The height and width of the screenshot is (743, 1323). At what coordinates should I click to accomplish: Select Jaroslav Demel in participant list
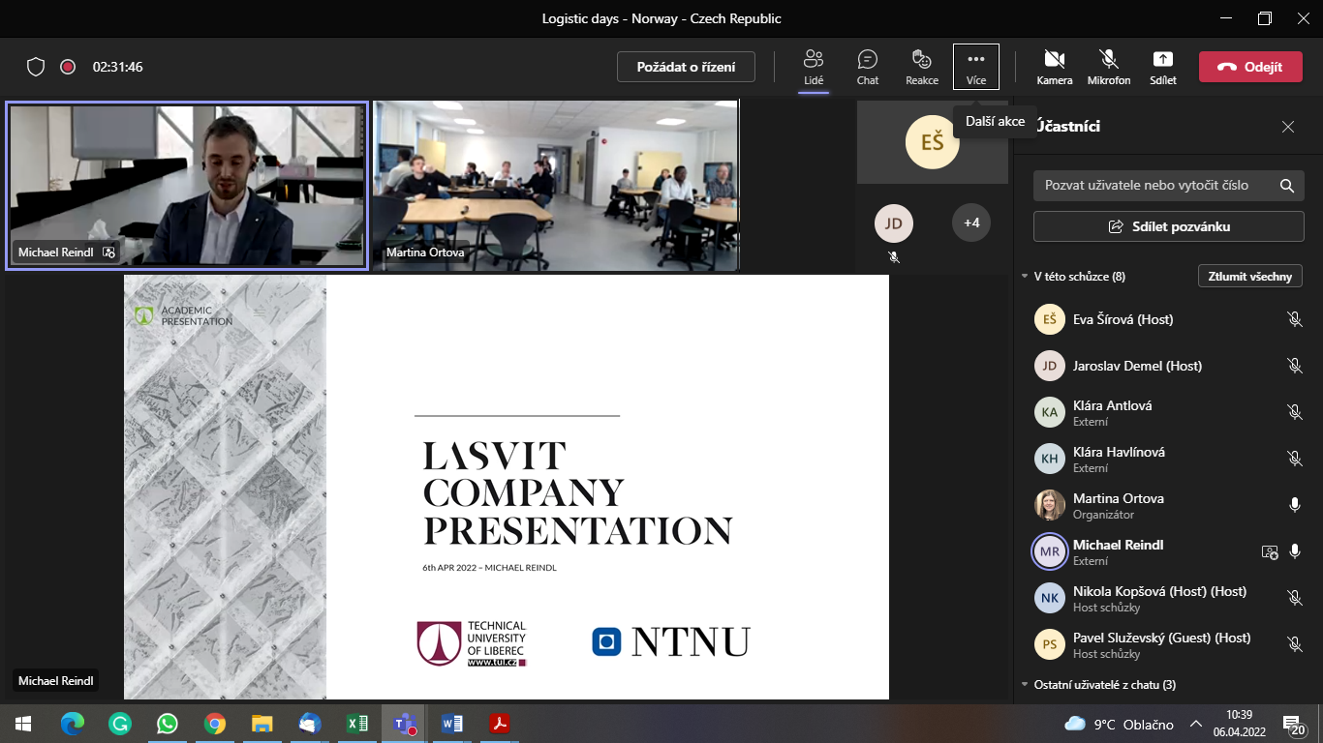click(x=1169, y=366)
